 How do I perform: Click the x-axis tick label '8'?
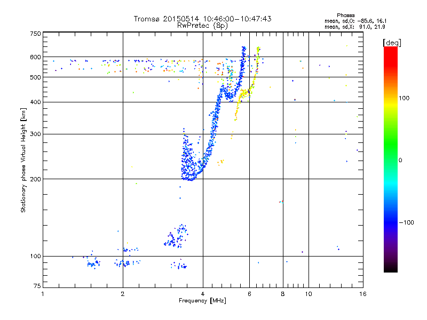pos(283,294)
